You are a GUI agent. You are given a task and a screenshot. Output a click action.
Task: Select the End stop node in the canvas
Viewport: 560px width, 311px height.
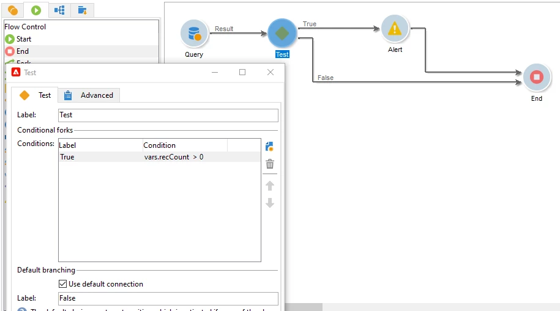coord(537,77)
